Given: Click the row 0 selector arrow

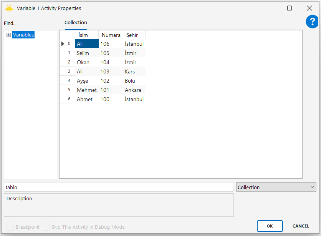Looking at the screenshot, I should [x=63, y=44].
